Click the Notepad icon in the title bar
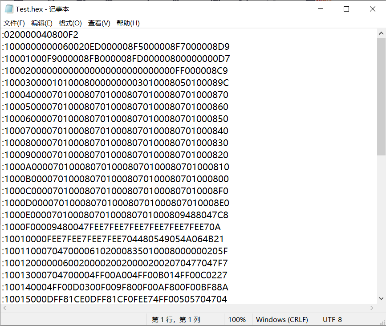Image resolution: width=386 pixels, height=326 pixels. click(9, 9)
